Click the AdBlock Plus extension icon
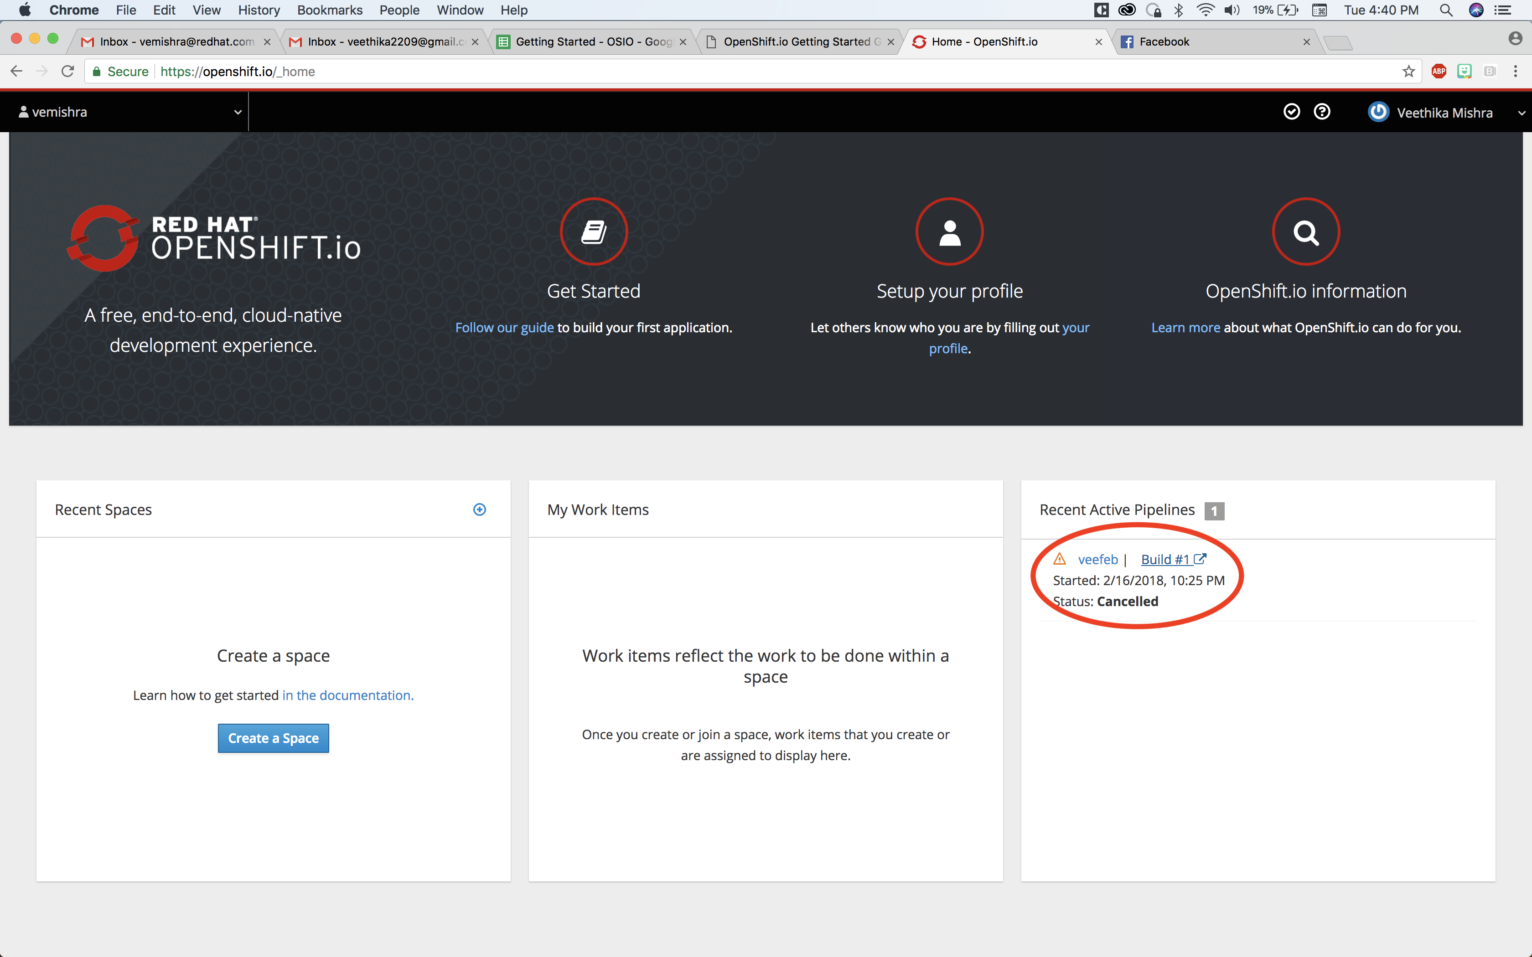 pyautogui.click(x=1439, y=71)
